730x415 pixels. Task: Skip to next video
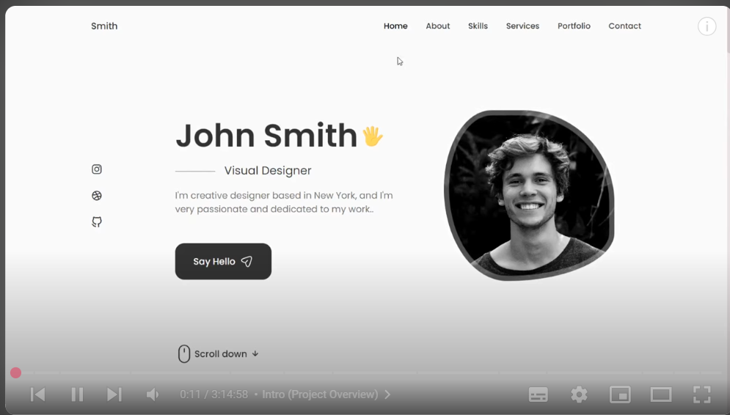[114, 394]
